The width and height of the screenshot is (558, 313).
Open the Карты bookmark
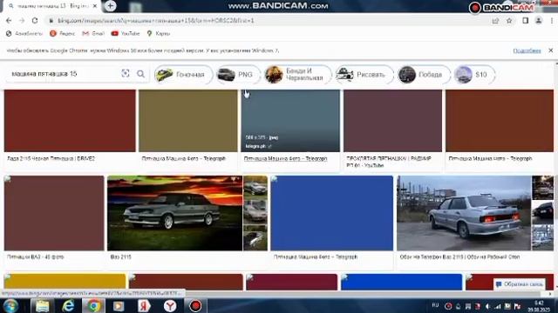[x=159, y=33]
